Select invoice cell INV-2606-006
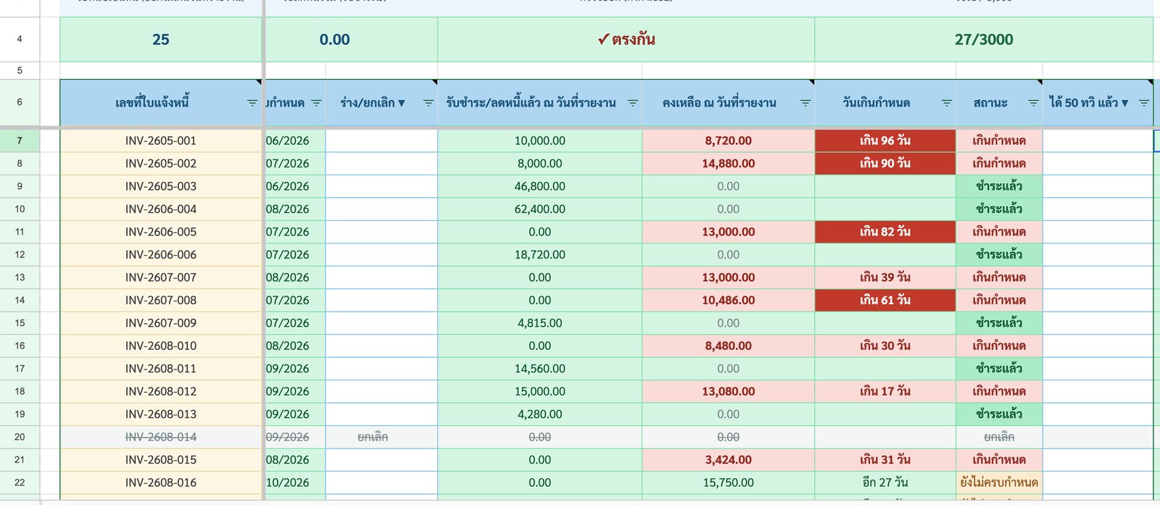Screen dimensions: 1160x505 161,254
